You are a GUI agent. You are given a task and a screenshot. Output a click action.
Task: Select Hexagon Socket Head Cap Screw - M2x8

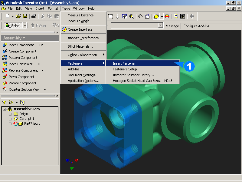(x=142, y=81)
